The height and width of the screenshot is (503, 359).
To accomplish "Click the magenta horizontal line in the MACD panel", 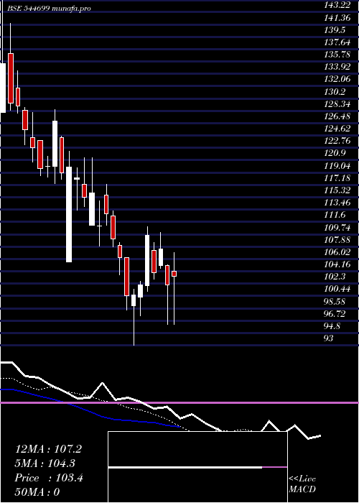I will click(x=179, y=402).
